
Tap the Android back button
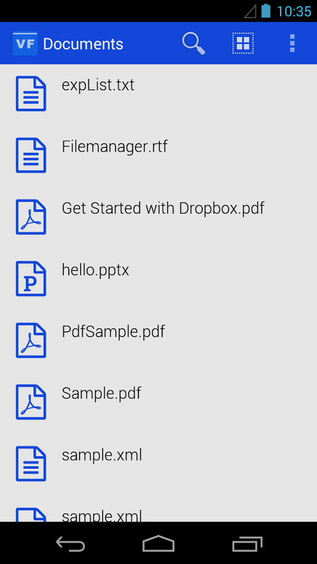pyautogui.click(x=70, y=544)
